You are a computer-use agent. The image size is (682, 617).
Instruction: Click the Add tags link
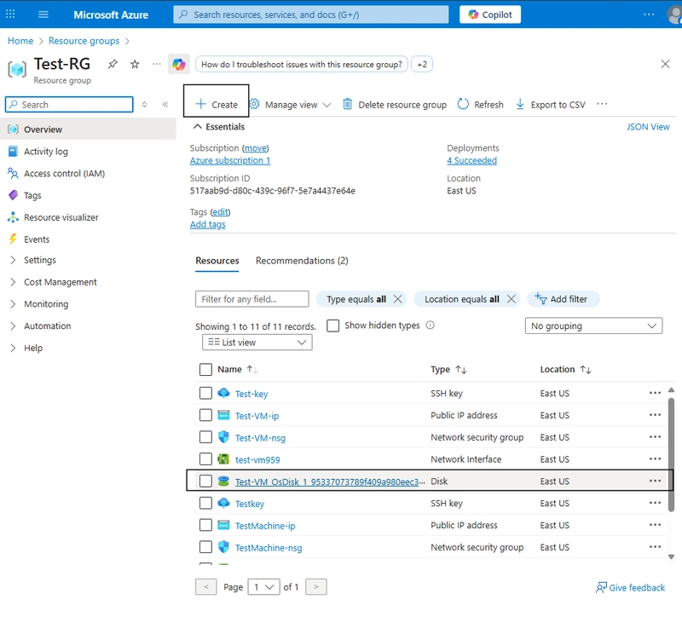207,224
